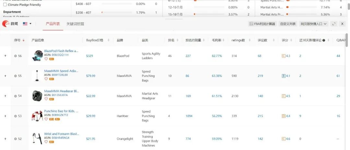The image size is (350, 150).
Task: Click the 1094 monthly sales value
Action: click(x=189, y=116)
